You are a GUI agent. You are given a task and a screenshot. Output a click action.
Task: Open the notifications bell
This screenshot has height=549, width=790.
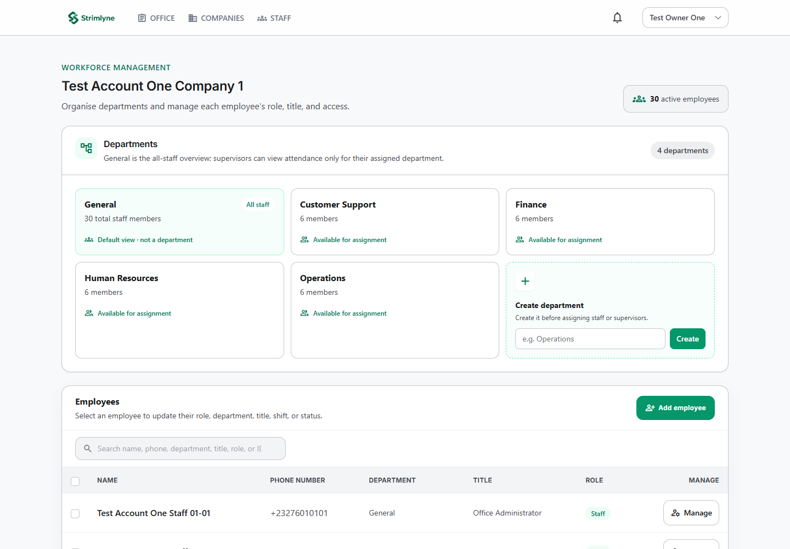tap(617, 18)
